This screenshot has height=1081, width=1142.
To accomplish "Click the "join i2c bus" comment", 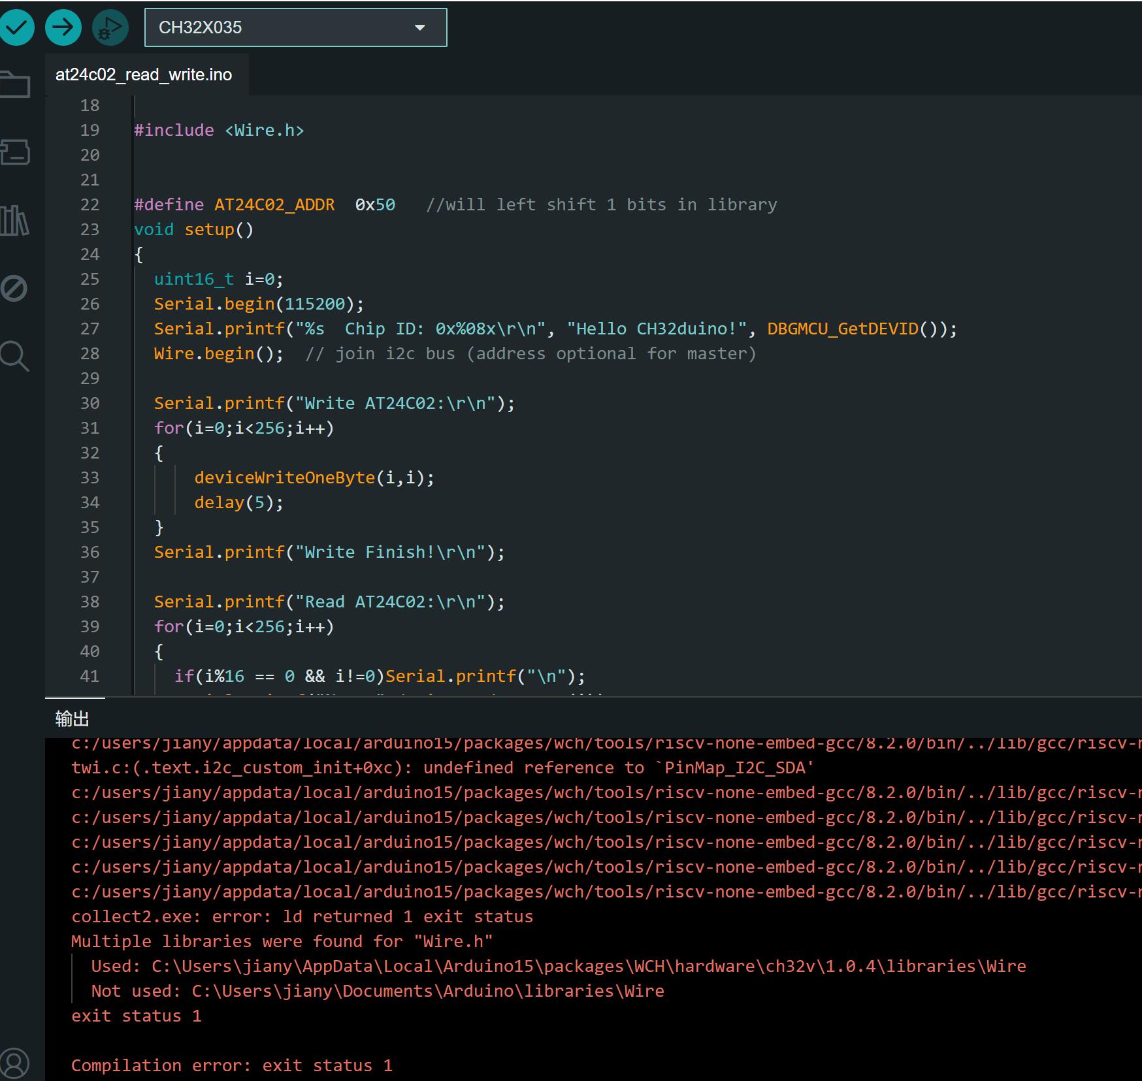I will pyautogui.click(x=530, y=353).
